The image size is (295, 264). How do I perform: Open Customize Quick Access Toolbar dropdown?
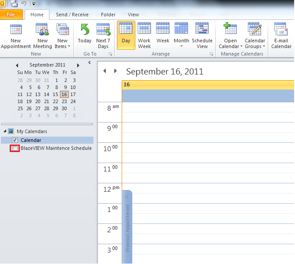point(34,4)
